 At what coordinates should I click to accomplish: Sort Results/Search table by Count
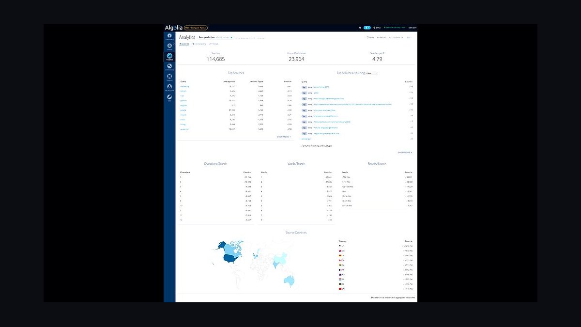(408, 172)
